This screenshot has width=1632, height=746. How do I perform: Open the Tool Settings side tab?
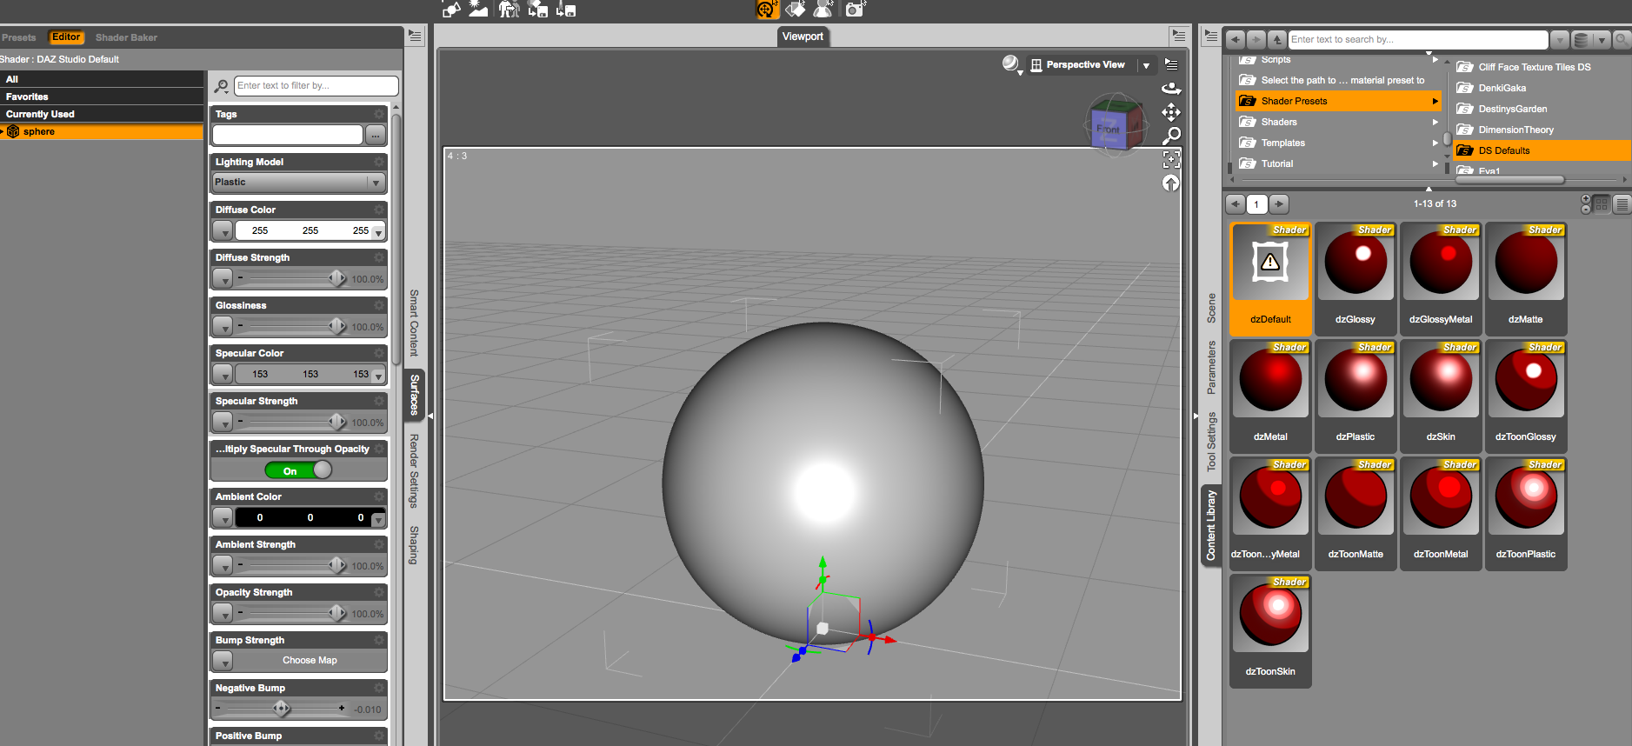tap(1211, 442)
